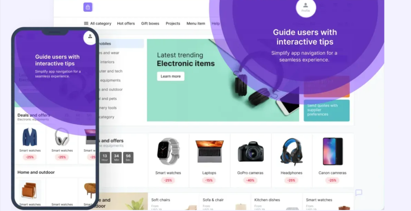Open Canon cameras product card
411x211 pixels.
click(333, 160)
